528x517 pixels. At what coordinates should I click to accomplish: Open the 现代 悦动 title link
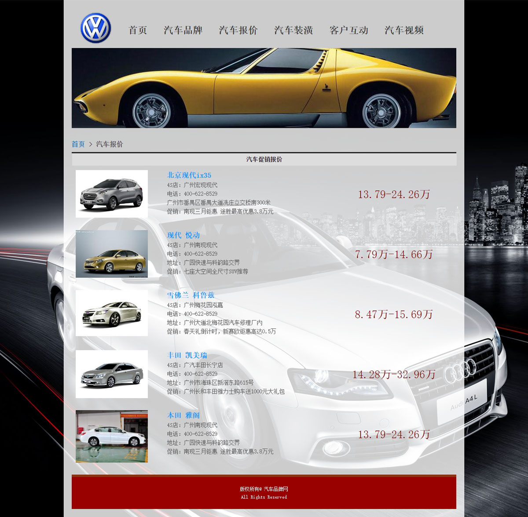tap(183, 235)
